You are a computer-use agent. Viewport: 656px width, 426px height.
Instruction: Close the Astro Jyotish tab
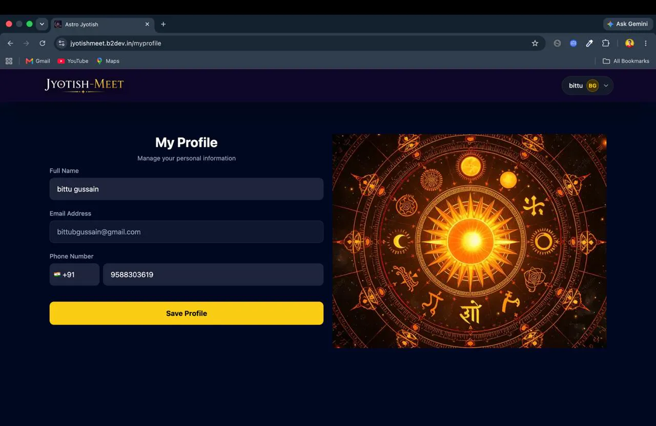pos(147,24)
